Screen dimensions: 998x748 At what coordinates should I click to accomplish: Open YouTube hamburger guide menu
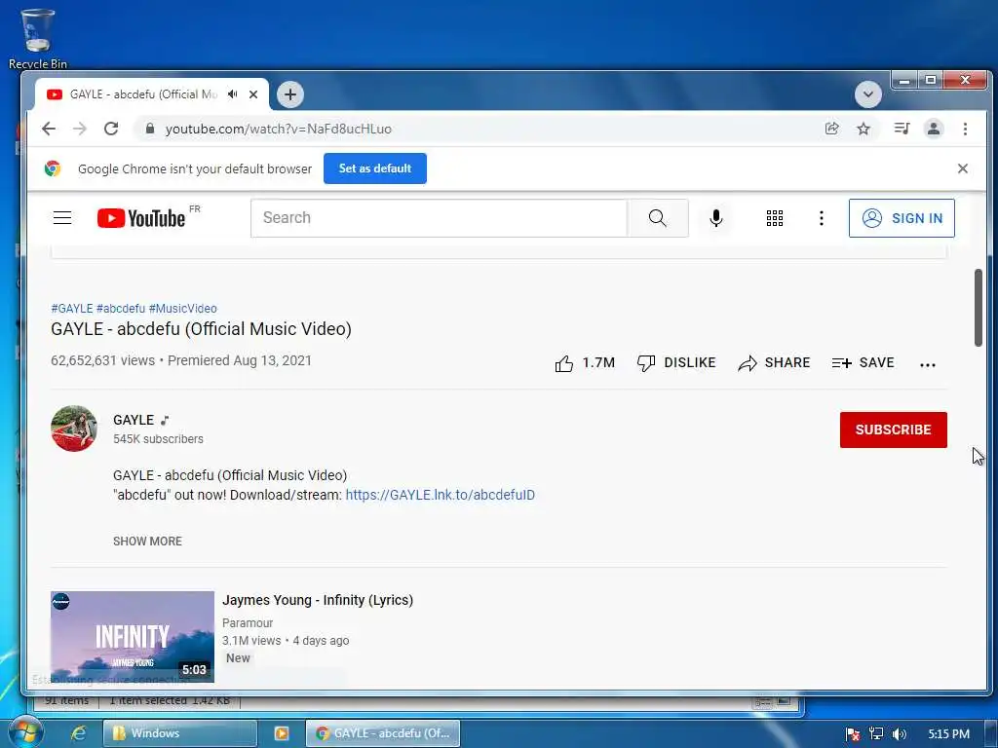tap(62, 218)
